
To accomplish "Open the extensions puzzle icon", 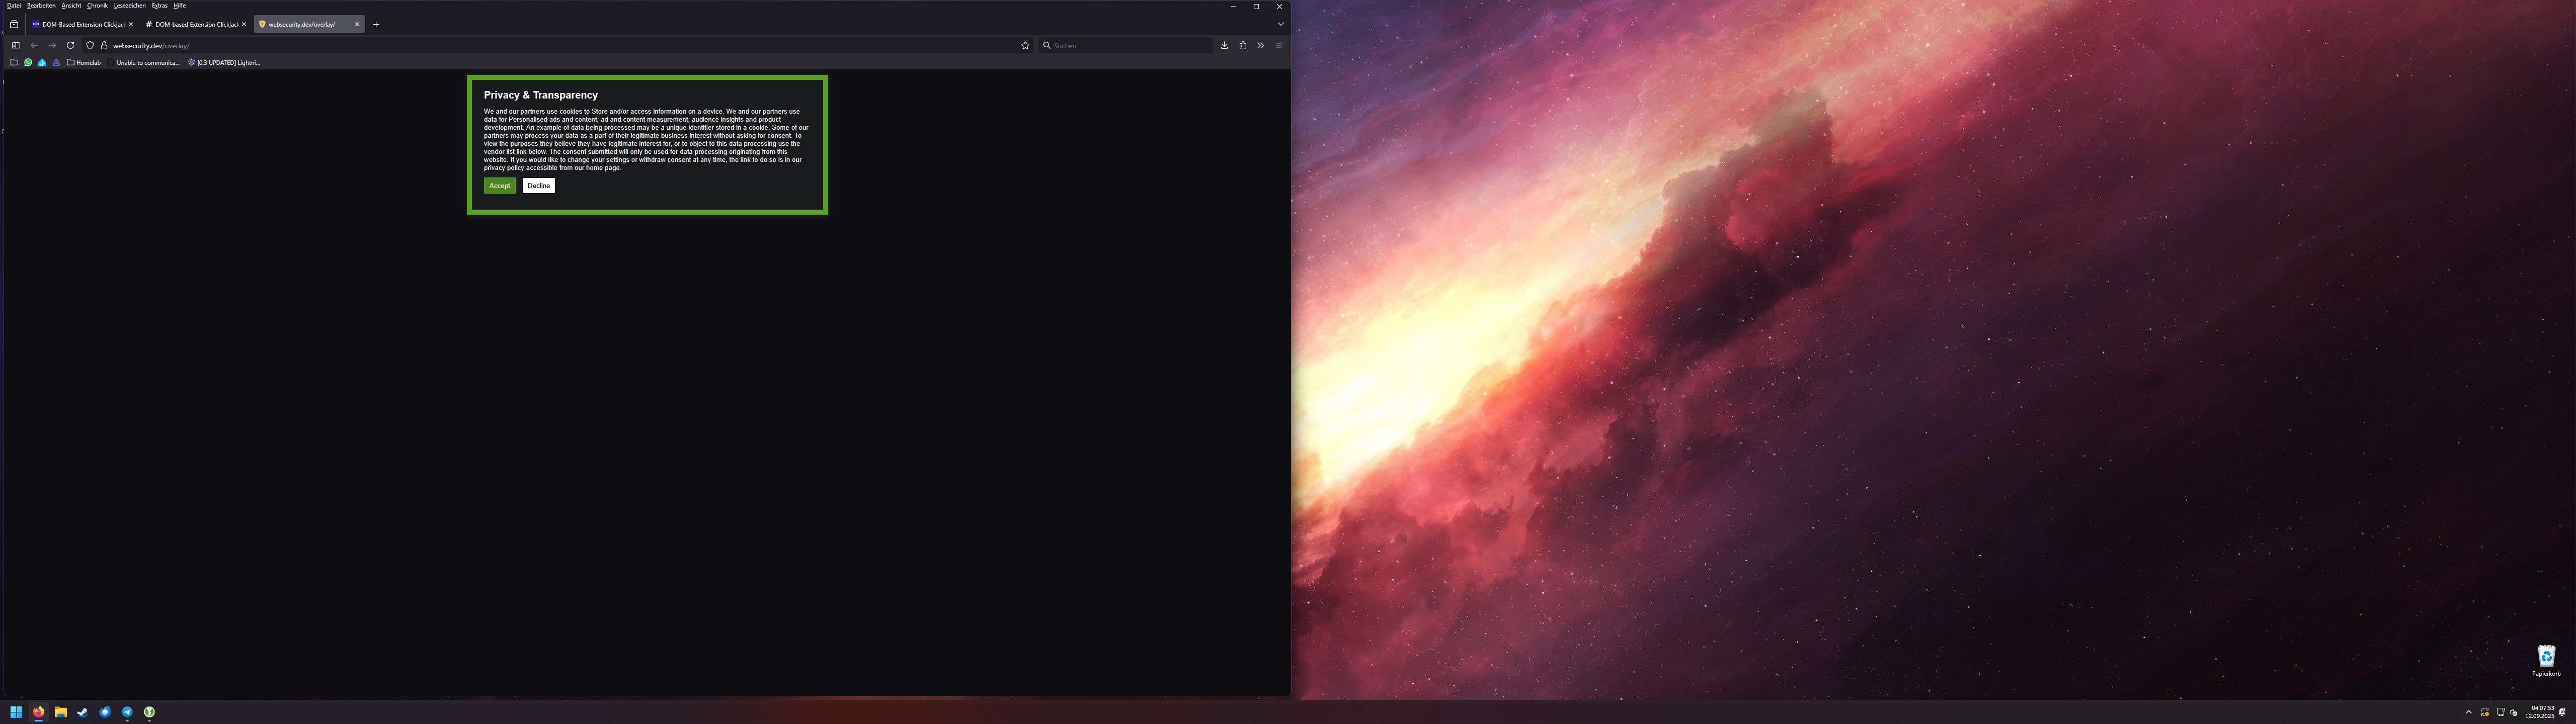I will [1243, 45].
